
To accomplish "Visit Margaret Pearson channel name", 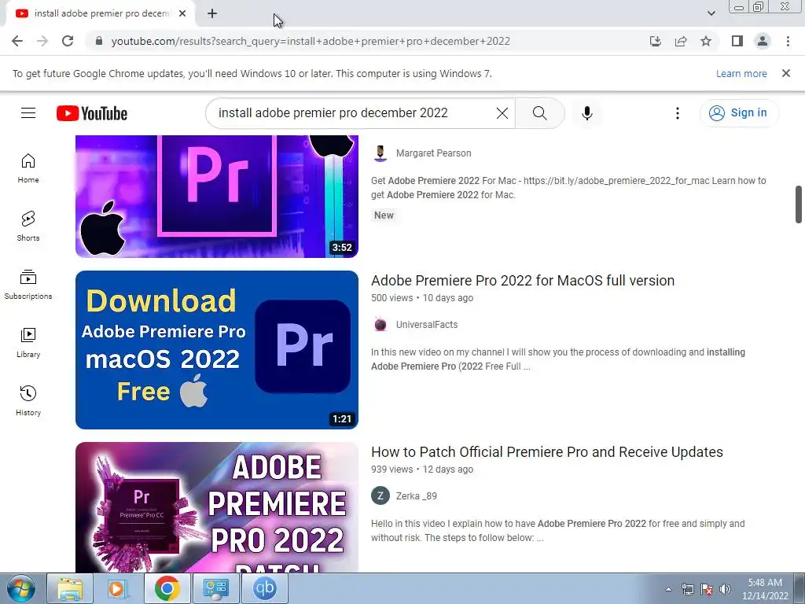I will point(433,153).
